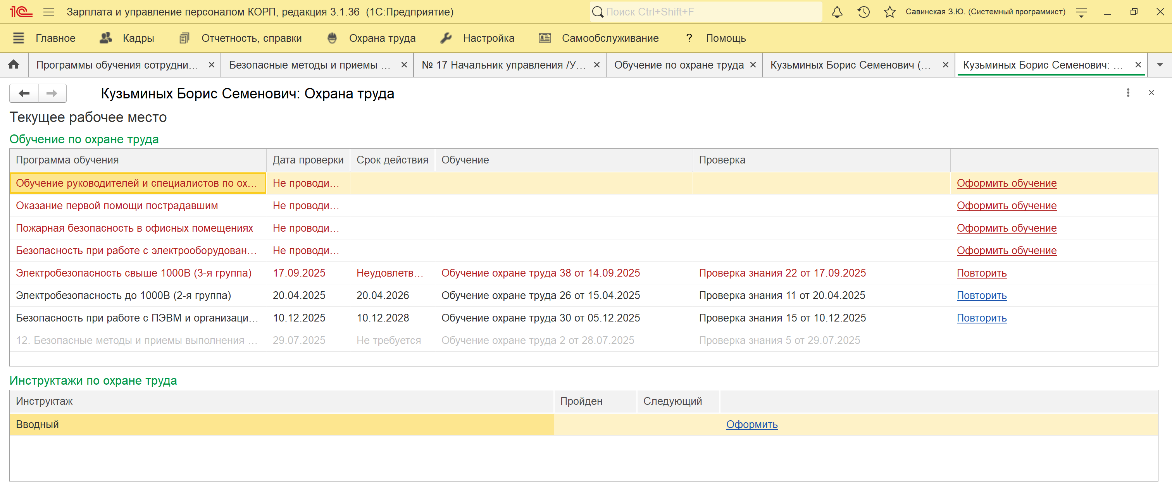Open the history clock icon

[x=863, y=12]
